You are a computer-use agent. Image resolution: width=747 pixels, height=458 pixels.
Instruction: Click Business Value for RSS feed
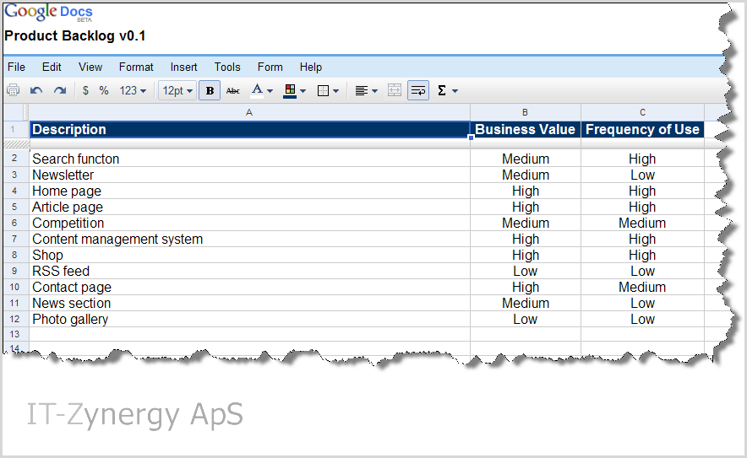526,271
